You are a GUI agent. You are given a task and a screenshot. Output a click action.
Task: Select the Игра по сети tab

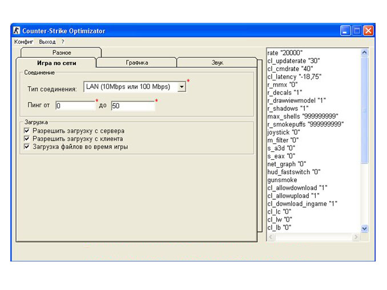click(57, 63)
